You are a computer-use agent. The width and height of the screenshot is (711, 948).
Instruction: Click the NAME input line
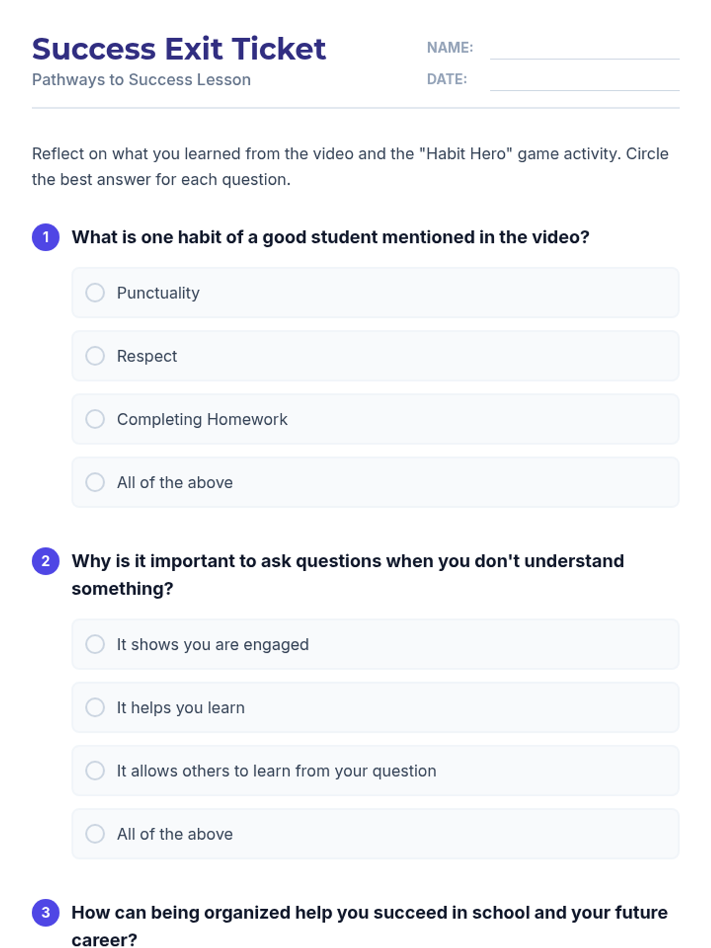coord(584,50)
